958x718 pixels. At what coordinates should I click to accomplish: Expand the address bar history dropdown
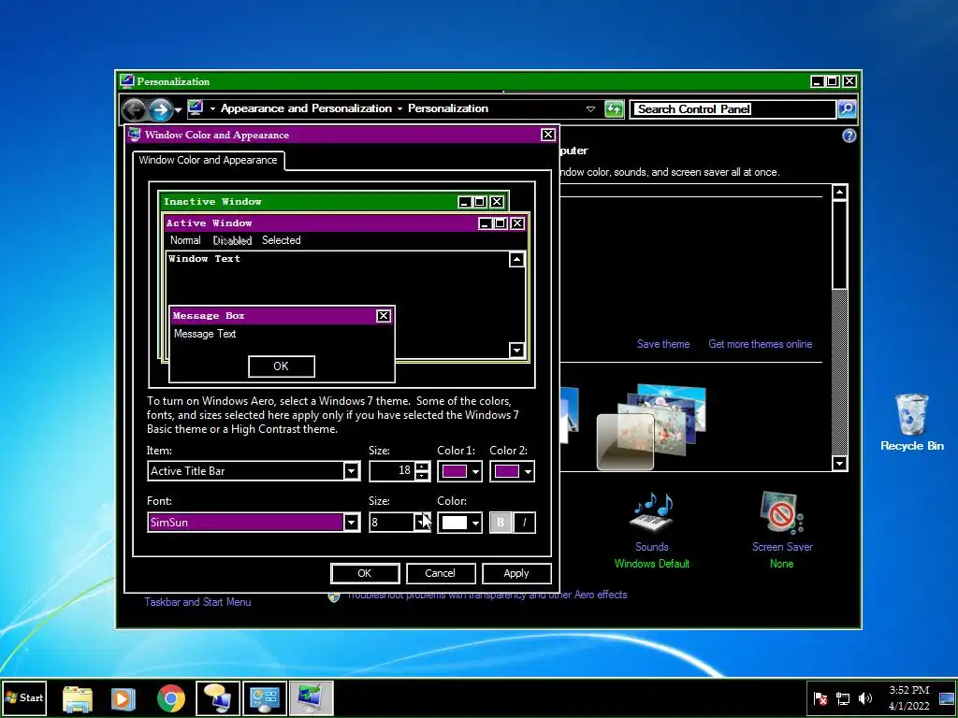[x=590, y=109]
